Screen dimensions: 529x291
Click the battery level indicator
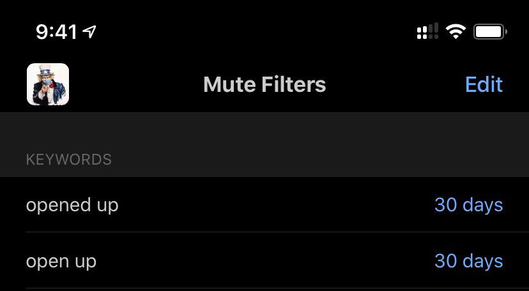(490, 31)
